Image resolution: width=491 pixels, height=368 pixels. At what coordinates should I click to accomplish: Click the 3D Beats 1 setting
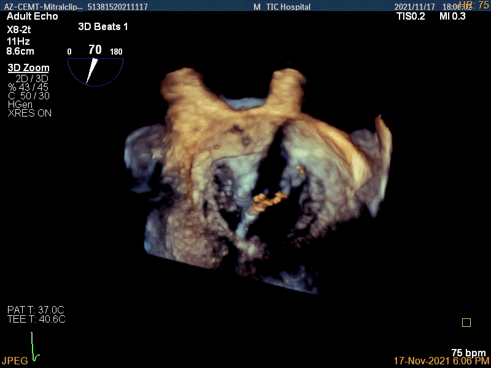coord(103,27)
